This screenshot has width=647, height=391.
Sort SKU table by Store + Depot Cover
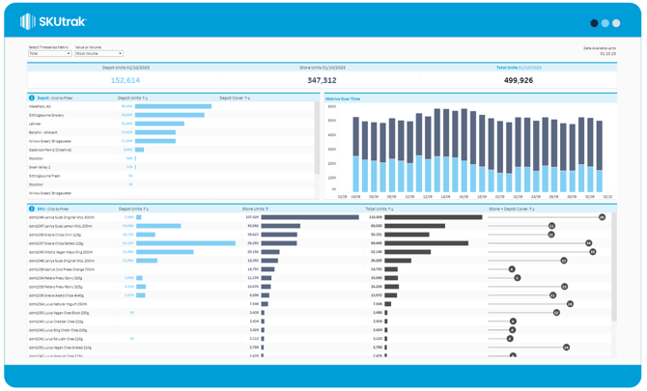click(x=511, y=209)
